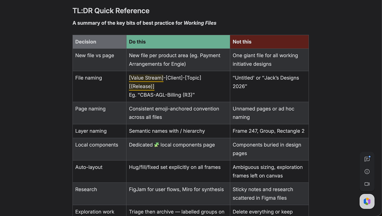This screenshot has width=382, height=216.
Task: Click 'Semantic names with / hierarchy' cell
Action: point(178,131)
